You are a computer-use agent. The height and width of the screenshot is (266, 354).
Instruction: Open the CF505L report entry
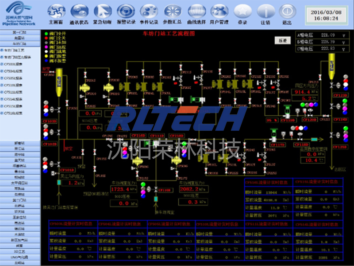click(13, 78)
